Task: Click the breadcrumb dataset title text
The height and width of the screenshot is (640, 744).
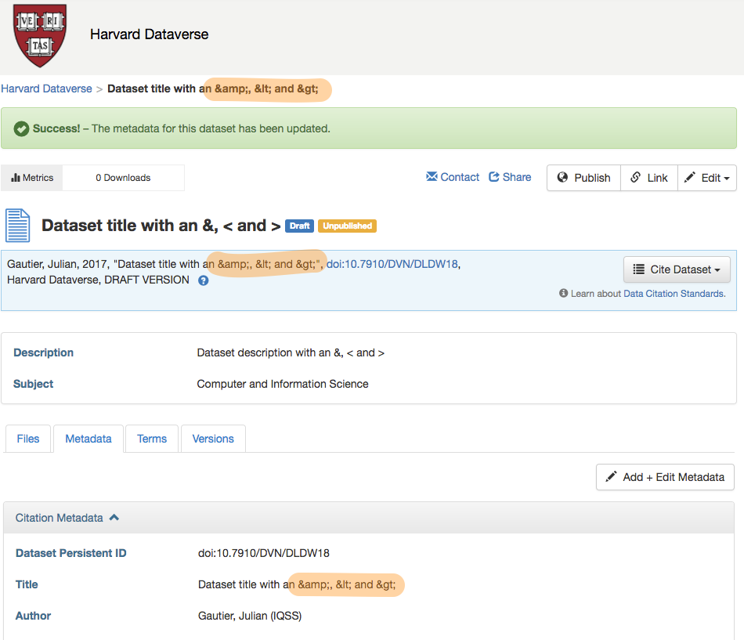Action: (212, 89)
